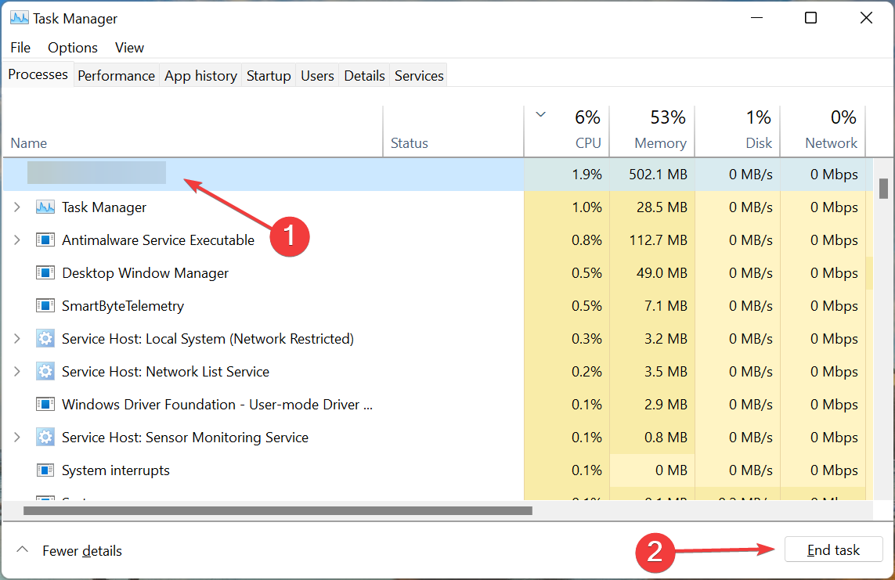Image resolution: width=895 pixels, height=580 pixels.
Task: Click the 112.7 MB memory cell
Action: (651, 240)
